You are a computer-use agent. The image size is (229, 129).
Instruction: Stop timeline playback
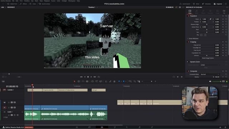[x=88, y=77]
